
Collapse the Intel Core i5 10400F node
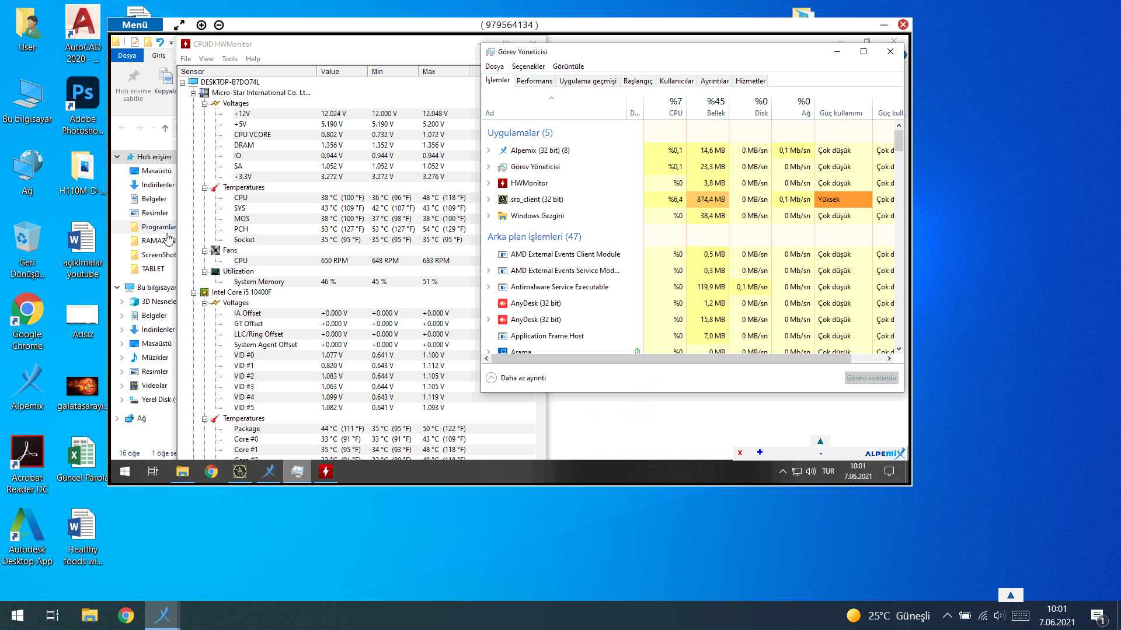pyautogui.click(x=193, y=292)
